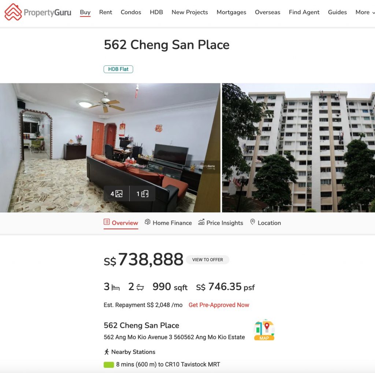Click the PropertyGuru logo icon
The image size is (375, 373).
click(13, 12)
